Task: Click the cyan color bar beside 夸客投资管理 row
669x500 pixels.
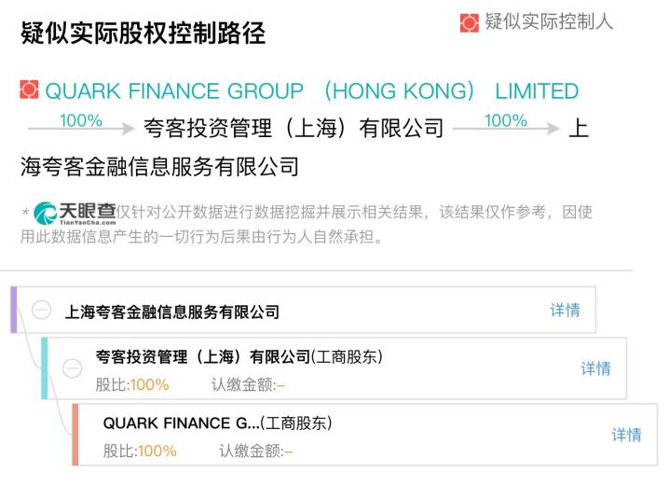Action: point(45,368)
